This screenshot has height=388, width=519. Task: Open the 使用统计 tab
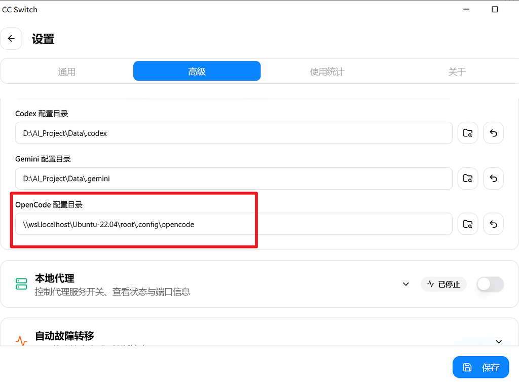tap(327, 72)
